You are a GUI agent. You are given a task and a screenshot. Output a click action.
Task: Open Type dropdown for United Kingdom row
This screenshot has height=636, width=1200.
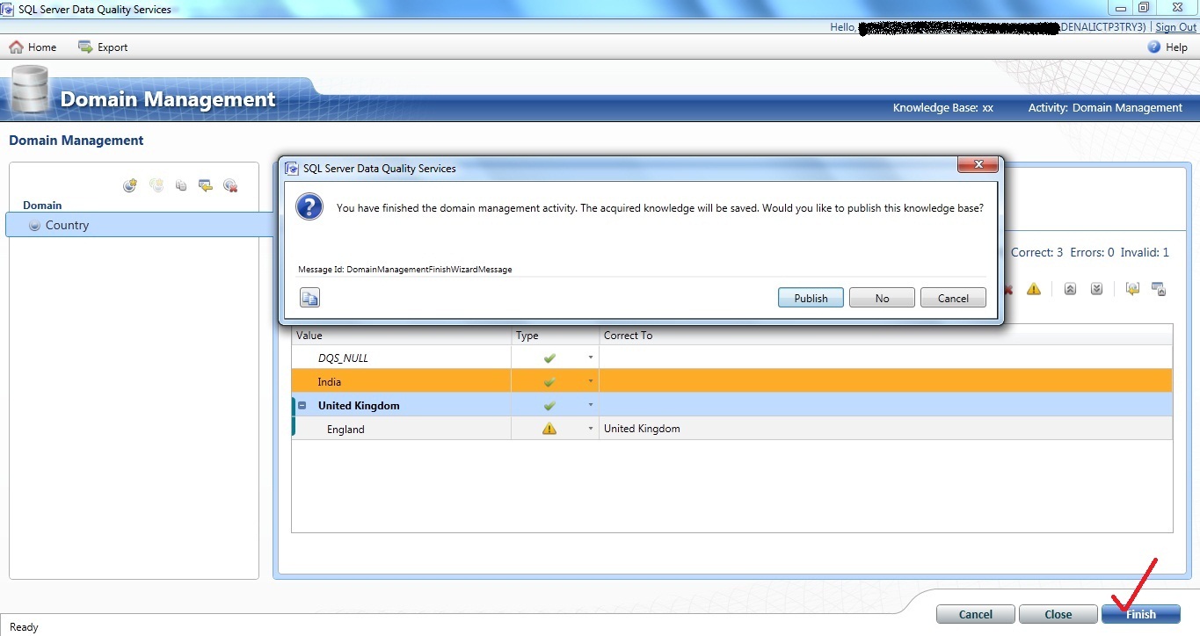[x=591, y=405]
